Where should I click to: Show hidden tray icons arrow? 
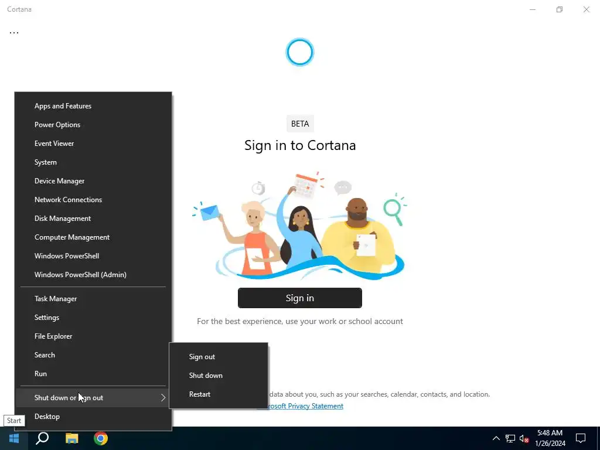click(496, 438)
